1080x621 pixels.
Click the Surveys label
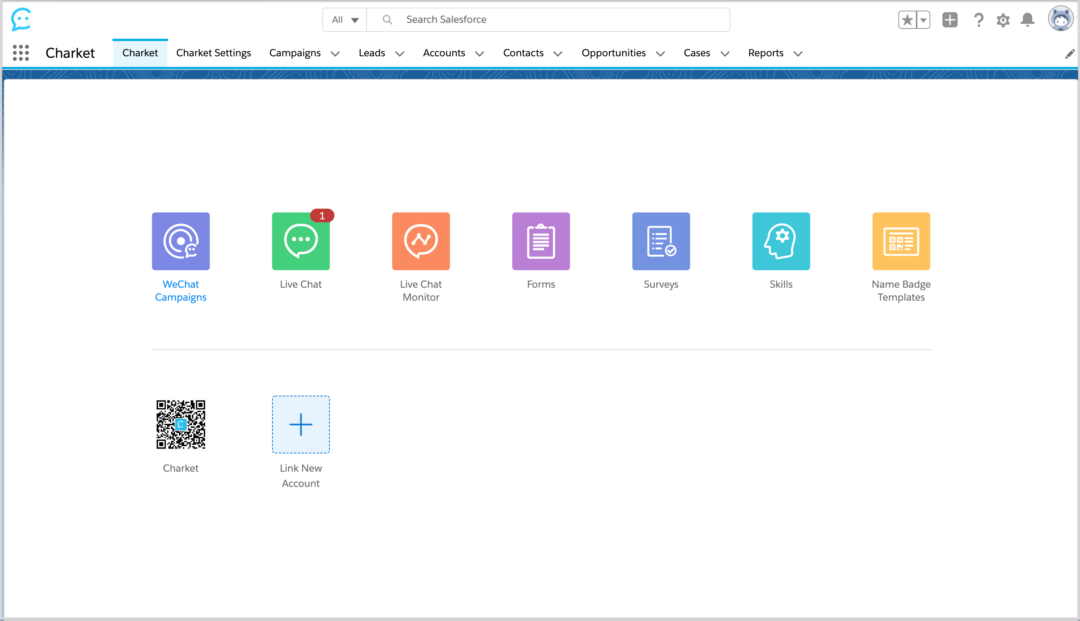[x=661, y=285]
